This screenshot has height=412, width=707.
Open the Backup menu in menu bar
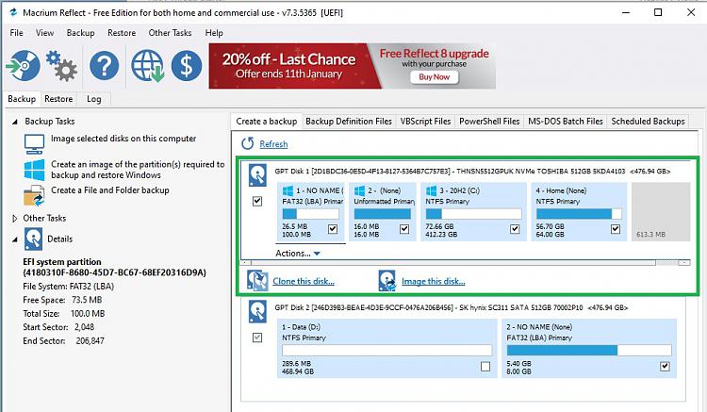point(81,33)
